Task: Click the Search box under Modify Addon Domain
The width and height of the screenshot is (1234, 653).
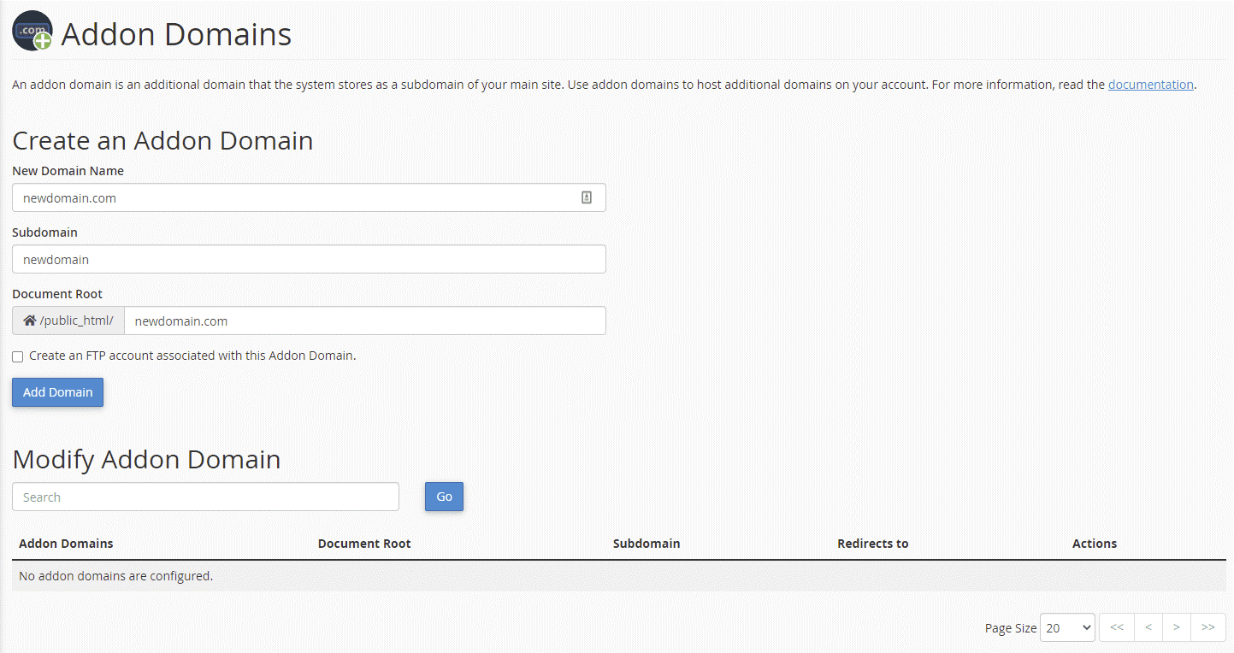Action: (x=205, y=497)
